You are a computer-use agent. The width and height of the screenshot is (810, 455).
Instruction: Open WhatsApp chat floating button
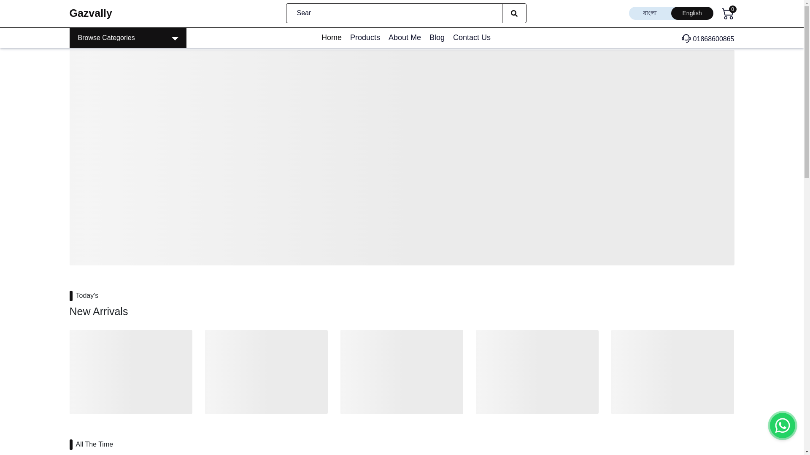(782, 426)
